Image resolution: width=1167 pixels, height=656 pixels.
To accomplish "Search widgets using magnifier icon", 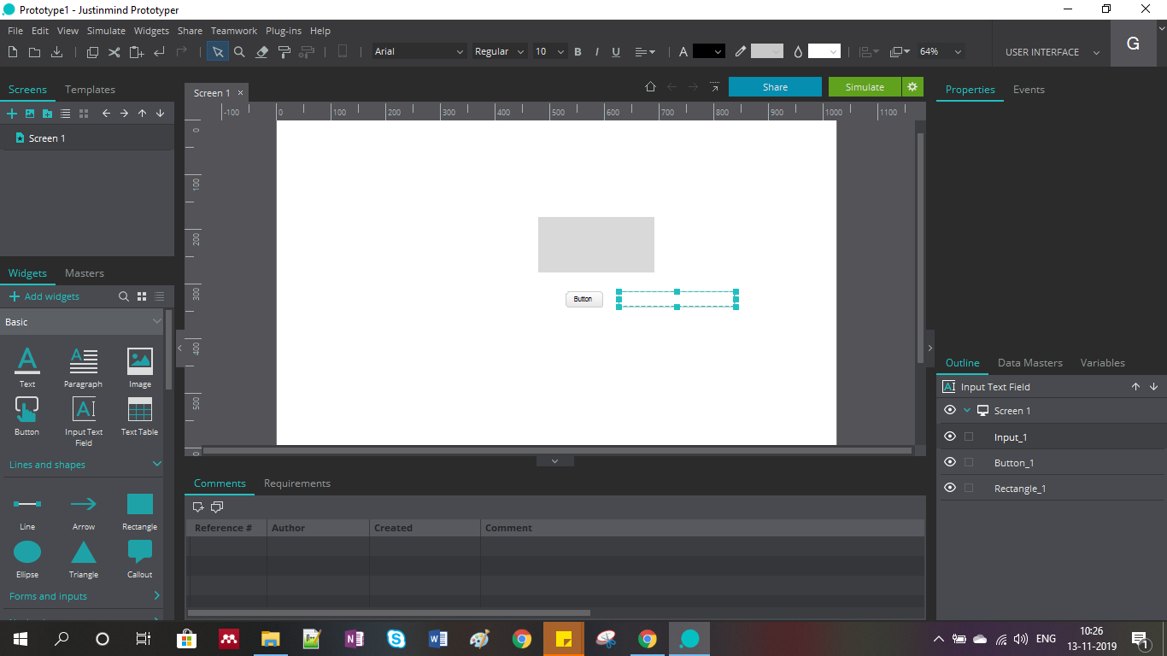I will pos(124,296).
